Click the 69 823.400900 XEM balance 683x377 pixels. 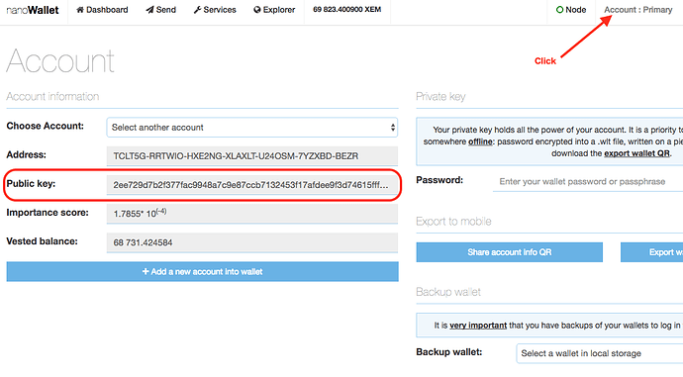[347, 10]
